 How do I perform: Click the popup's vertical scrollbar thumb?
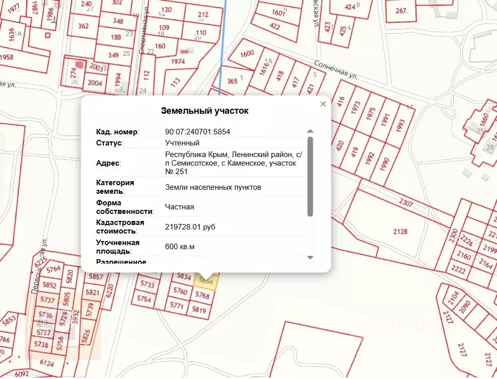310,176
